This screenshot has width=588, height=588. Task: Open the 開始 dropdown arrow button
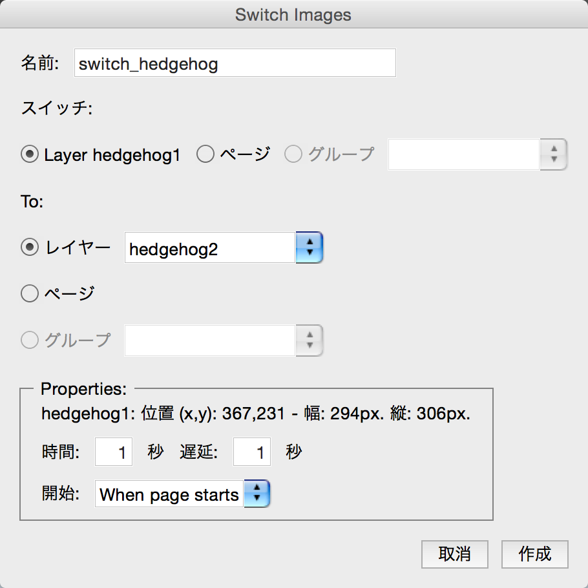(x=257, y=494)
